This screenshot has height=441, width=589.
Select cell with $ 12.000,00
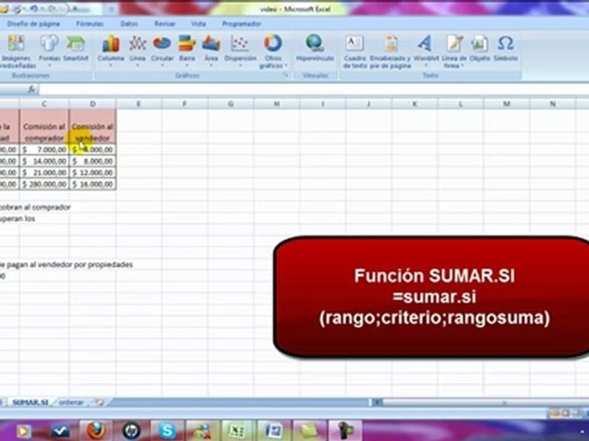(93, 173)
